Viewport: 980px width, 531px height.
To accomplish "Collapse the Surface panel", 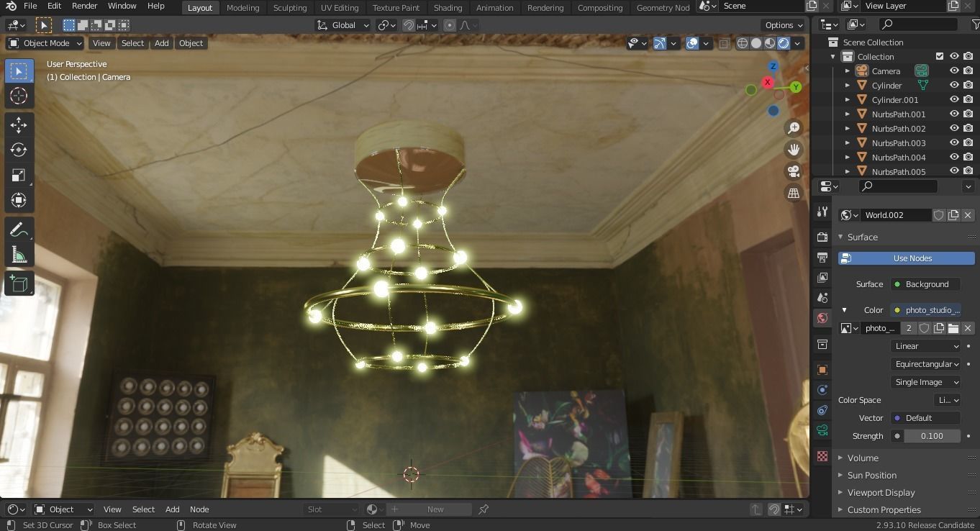I will 862,237.
